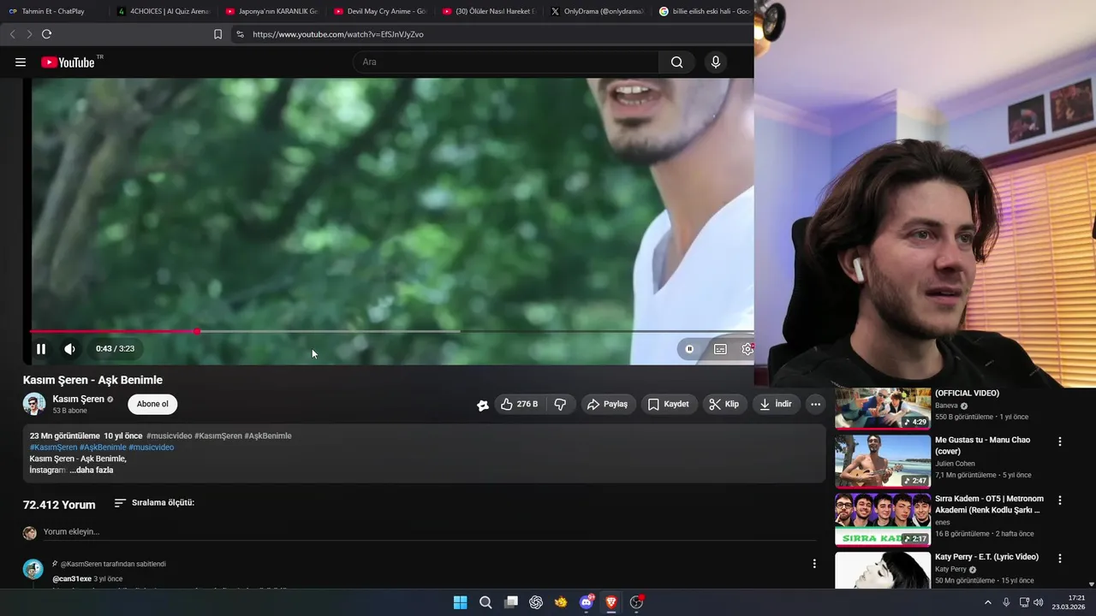Open Brave browser taskbar icon
Screen dimensions: 1096x616
point(611,602)
